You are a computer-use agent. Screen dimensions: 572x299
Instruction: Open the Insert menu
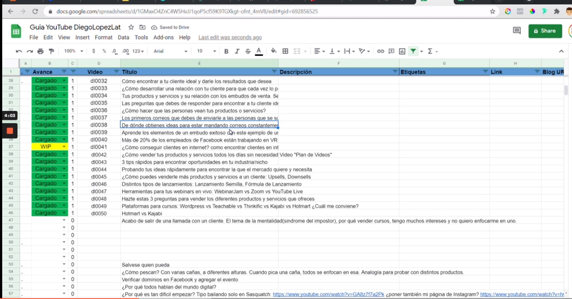point(83,38)
